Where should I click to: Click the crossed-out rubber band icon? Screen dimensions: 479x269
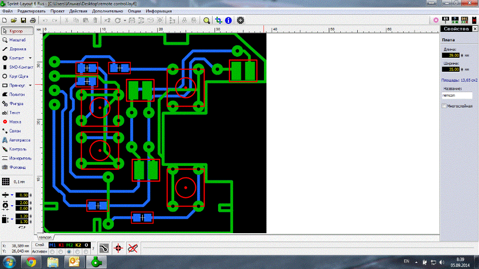[x=133, y=248]
